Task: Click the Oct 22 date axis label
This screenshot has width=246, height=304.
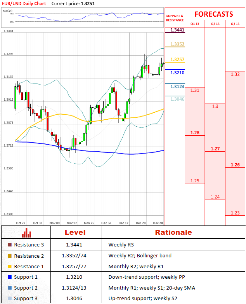Action: tap(21, 223)
